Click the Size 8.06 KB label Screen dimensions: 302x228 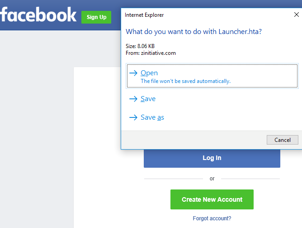tap(140, 46)
